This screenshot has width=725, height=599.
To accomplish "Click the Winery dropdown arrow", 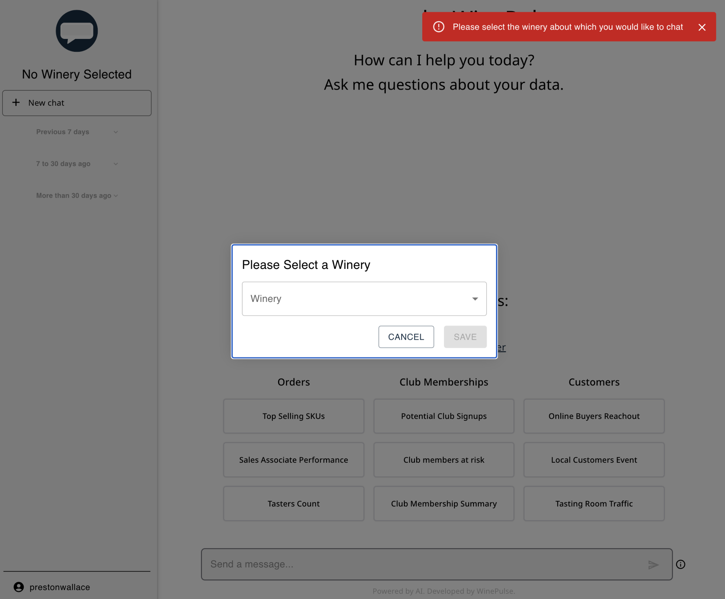I will click(475, 299).
